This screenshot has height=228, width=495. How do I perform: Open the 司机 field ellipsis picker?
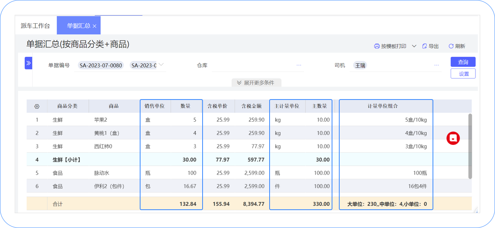[436, 65]
